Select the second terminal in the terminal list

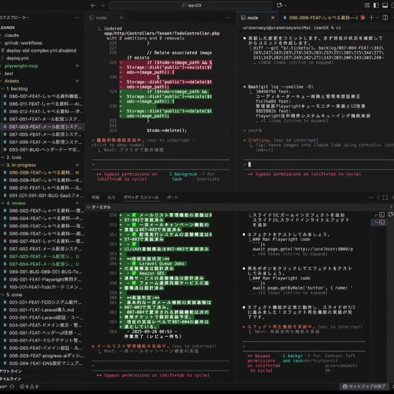tap(382, 222)
